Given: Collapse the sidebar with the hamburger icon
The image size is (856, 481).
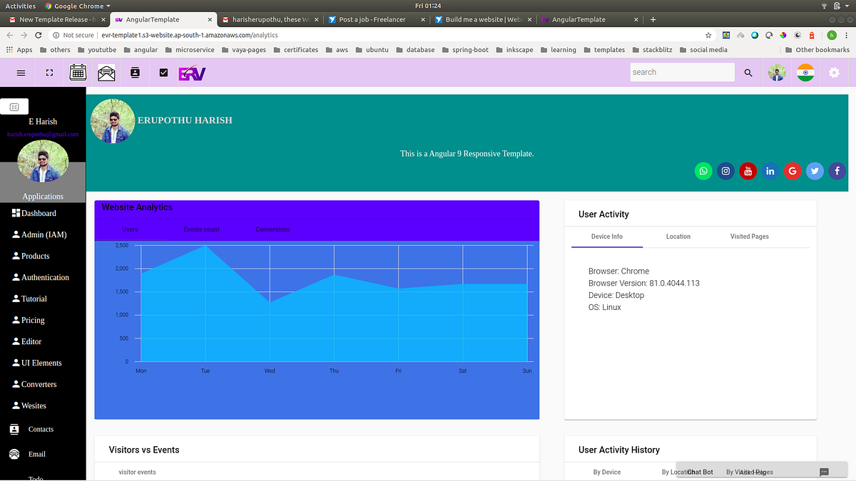Looking at the screenshot, I should pos(21,72).
